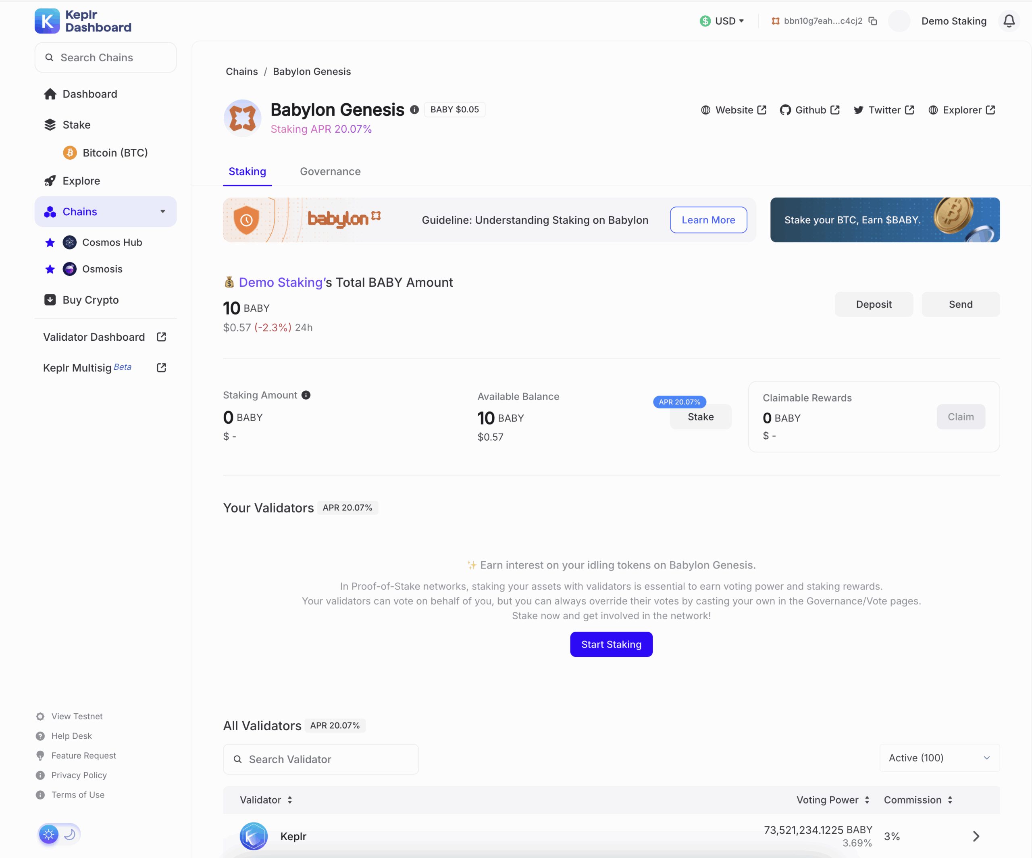This screenshot has height=858, width=1032.
Task: Focus the Search Validator field
Action: tap(321, 759)
